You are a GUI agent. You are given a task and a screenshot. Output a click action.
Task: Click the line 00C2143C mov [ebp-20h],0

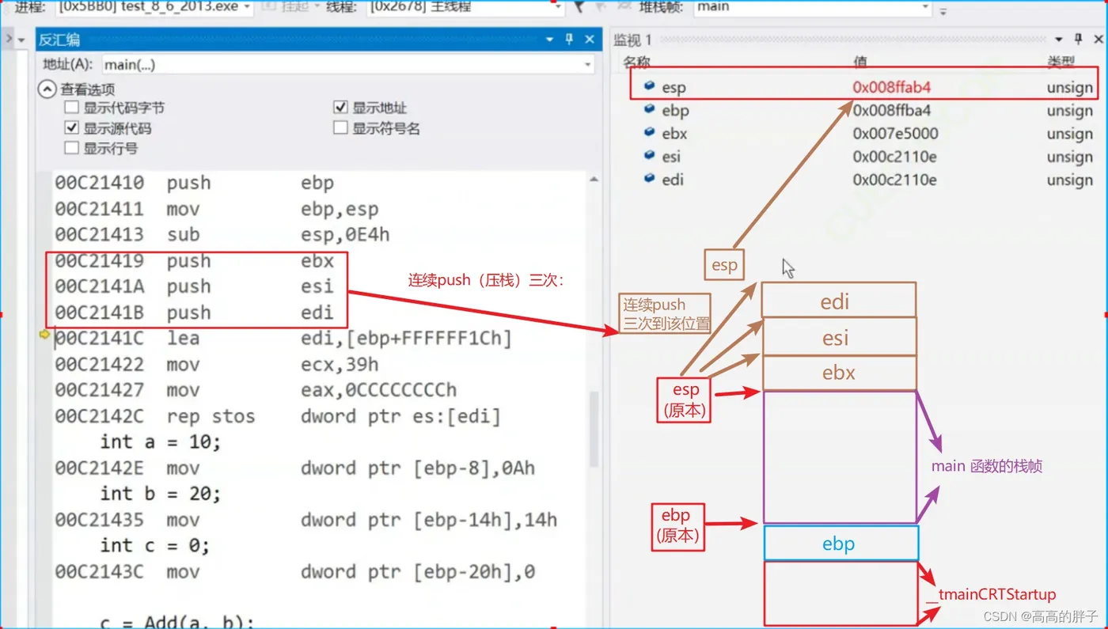pyautogui.click(x=294, y=571)
